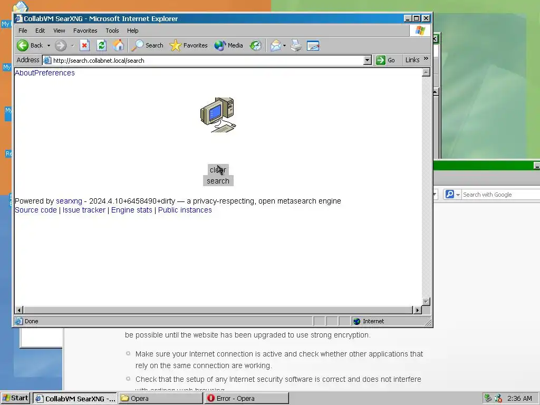Switch to CollabVM SearXNG taskbar button
540x405 pixels.
pos(75,399)
